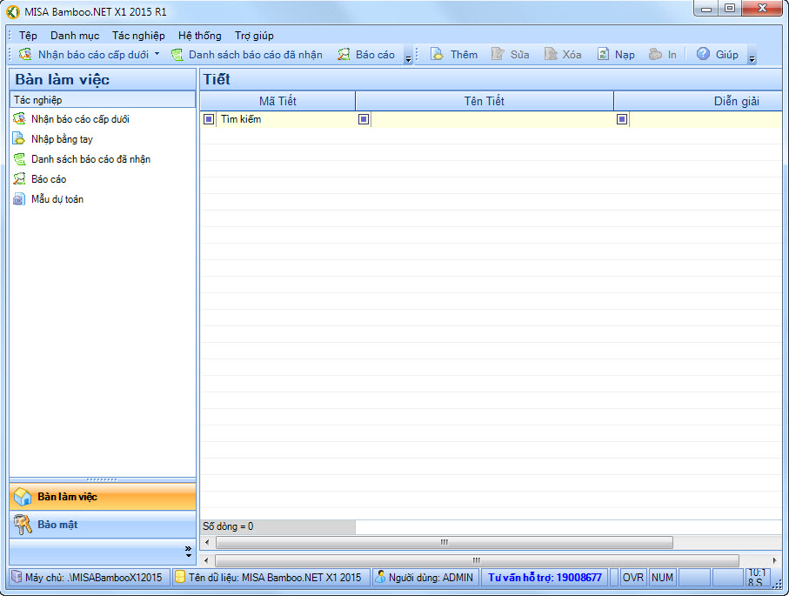Click the Số dòng = 0 row count
This screenshot has height=596, width=789.
[228, 526]
